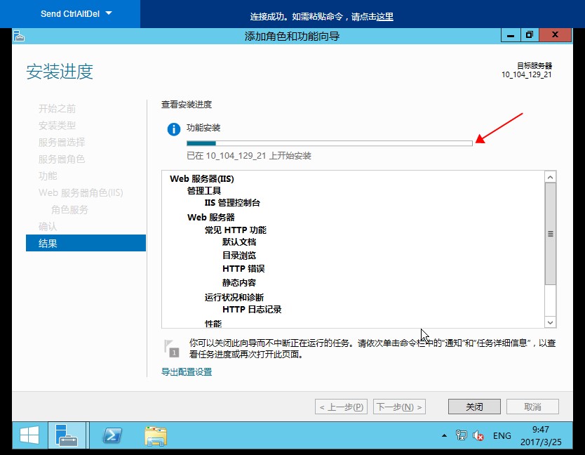Open the Send CtrlAltDel dropdown
The width and height of the screenshot is (585, 455).
[76, 14]
